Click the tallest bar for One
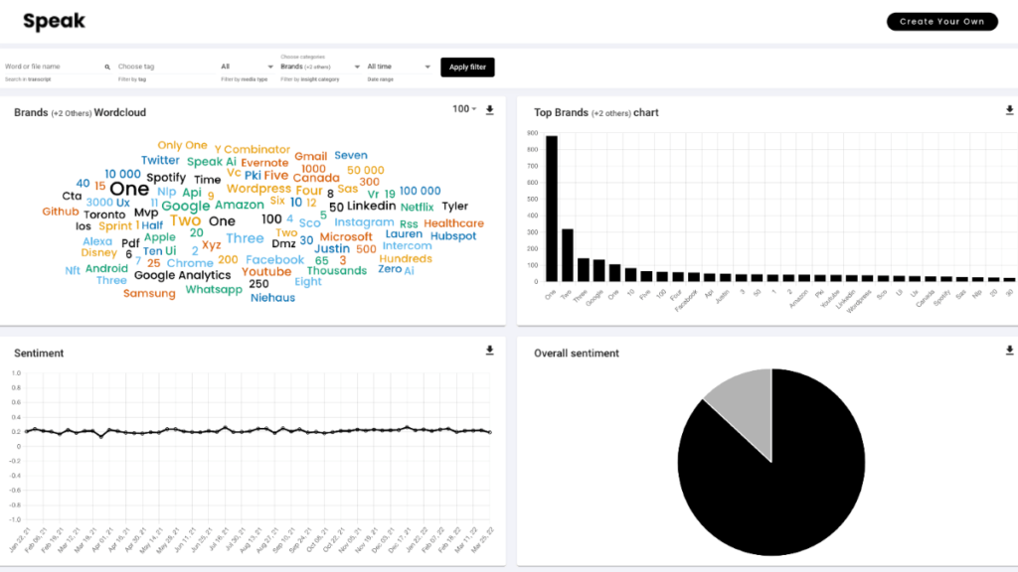The height and width of the screenshot is (572, 1018). (552, 209)
